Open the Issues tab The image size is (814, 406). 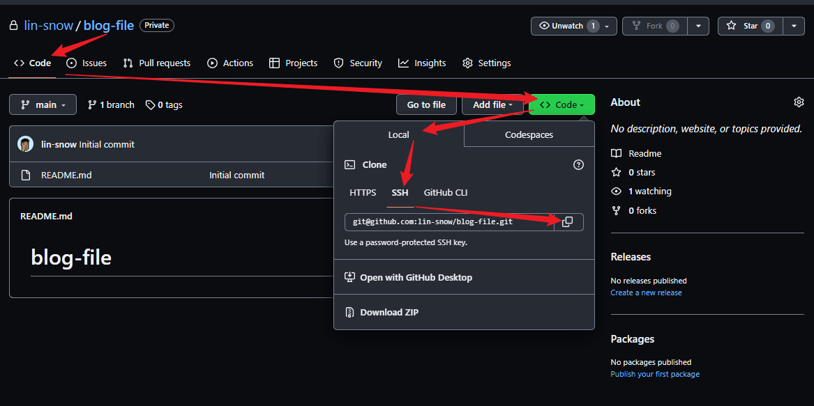point(86,63)
